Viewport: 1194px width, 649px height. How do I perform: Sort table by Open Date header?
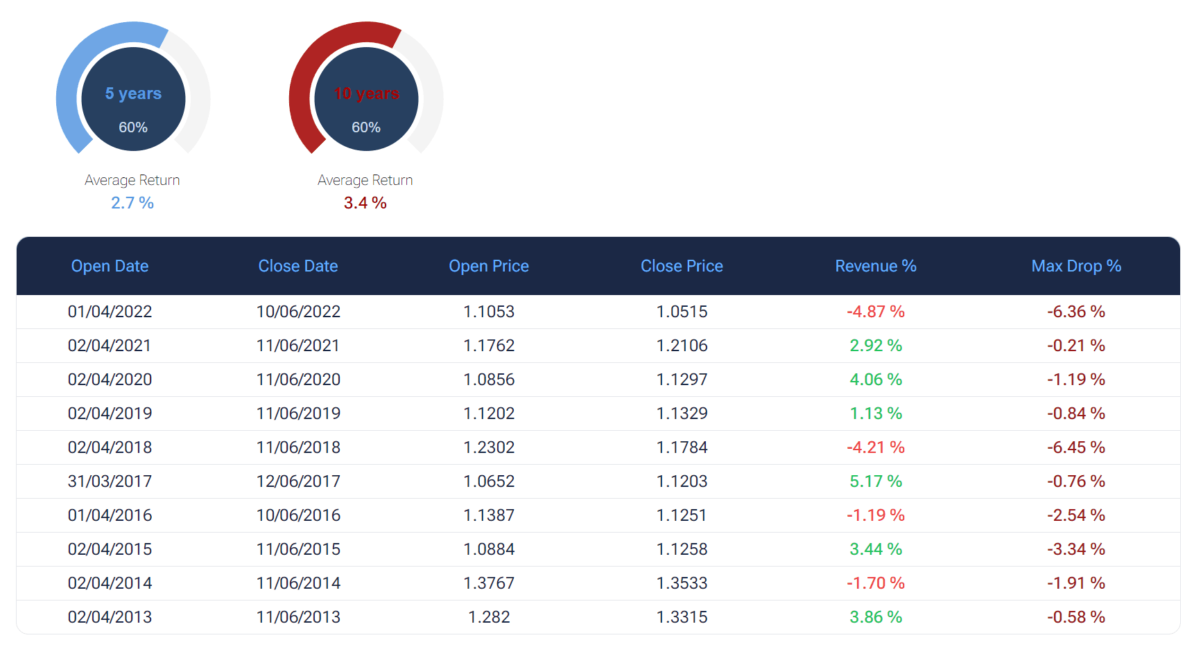pos(110,266)
